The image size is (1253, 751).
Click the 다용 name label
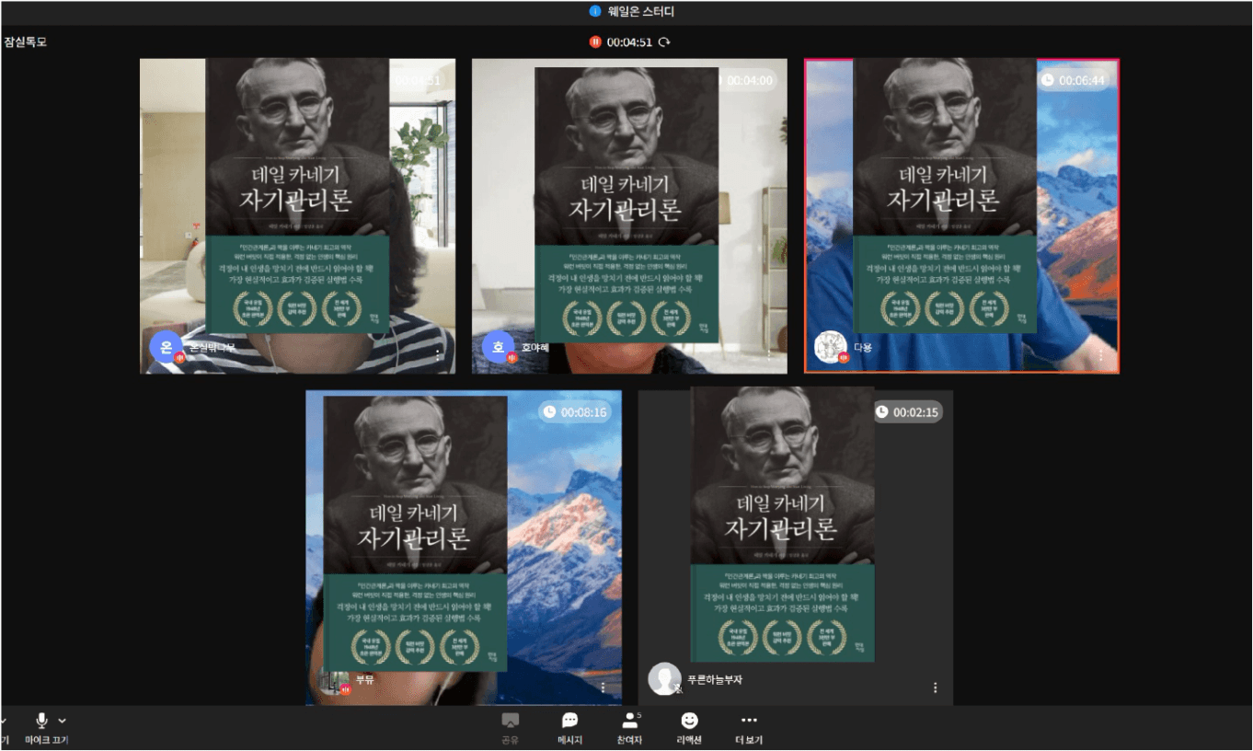point(862,348)
